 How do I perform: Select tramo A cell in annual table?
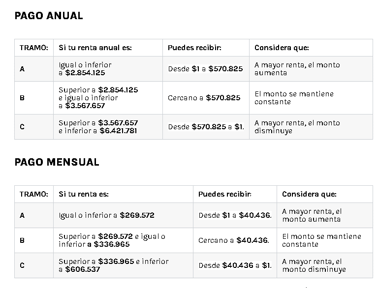[x=22, y=69]
